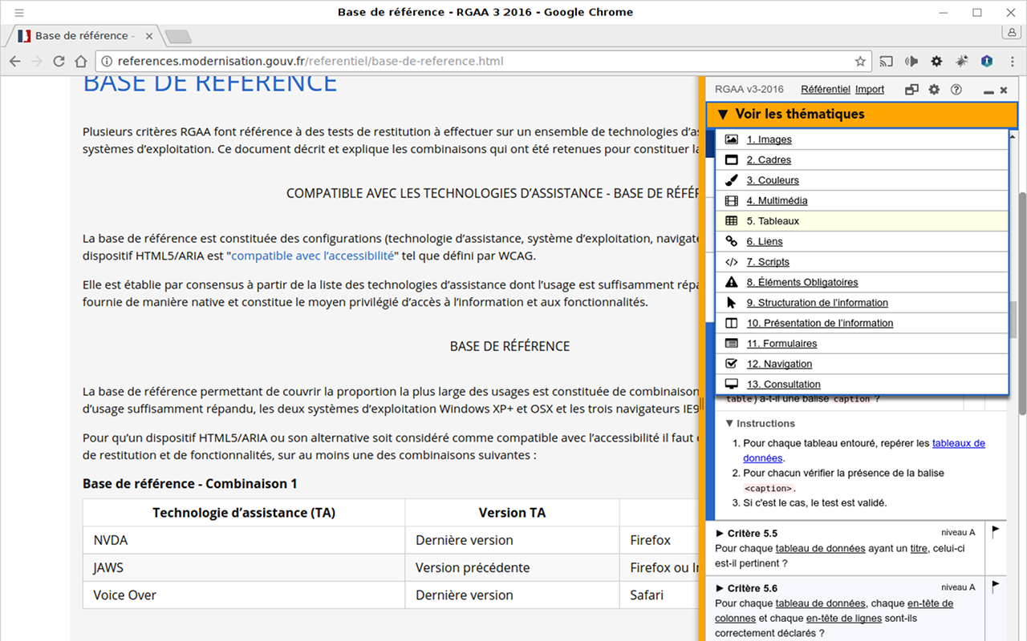This screenshot has height=641, width=1027.
Task: Go back to the previous page
Action: [x=14, y=61]
